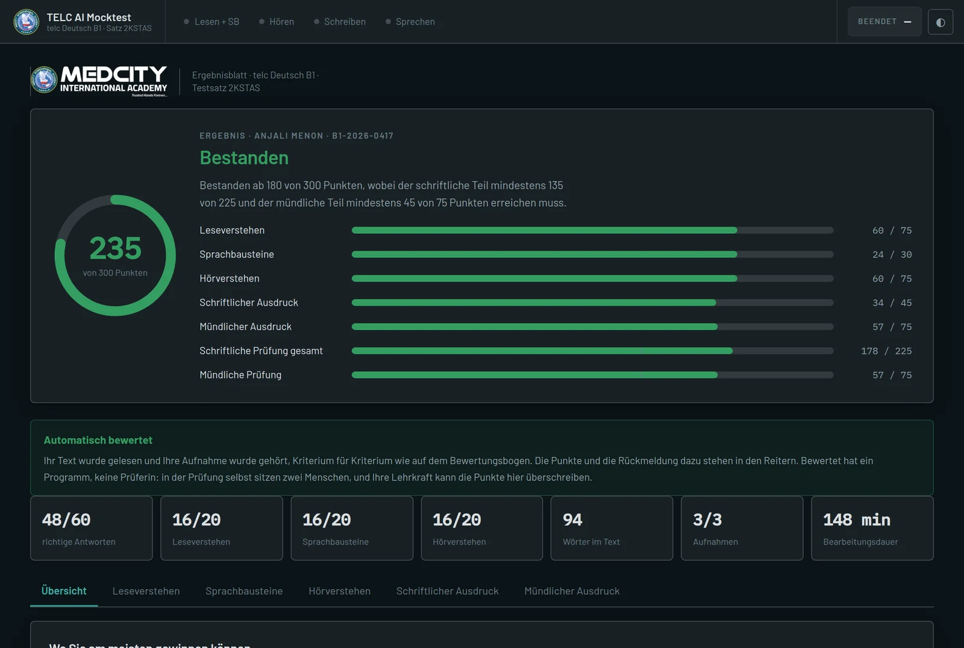
Task: Click the 148 min Bearbeitungsdauer card
Action: point(872,528)
